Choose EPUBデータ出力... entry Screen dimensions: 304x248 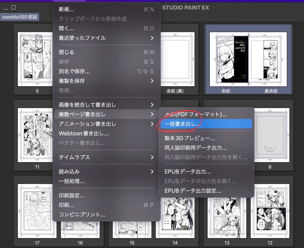pos(206,171)
